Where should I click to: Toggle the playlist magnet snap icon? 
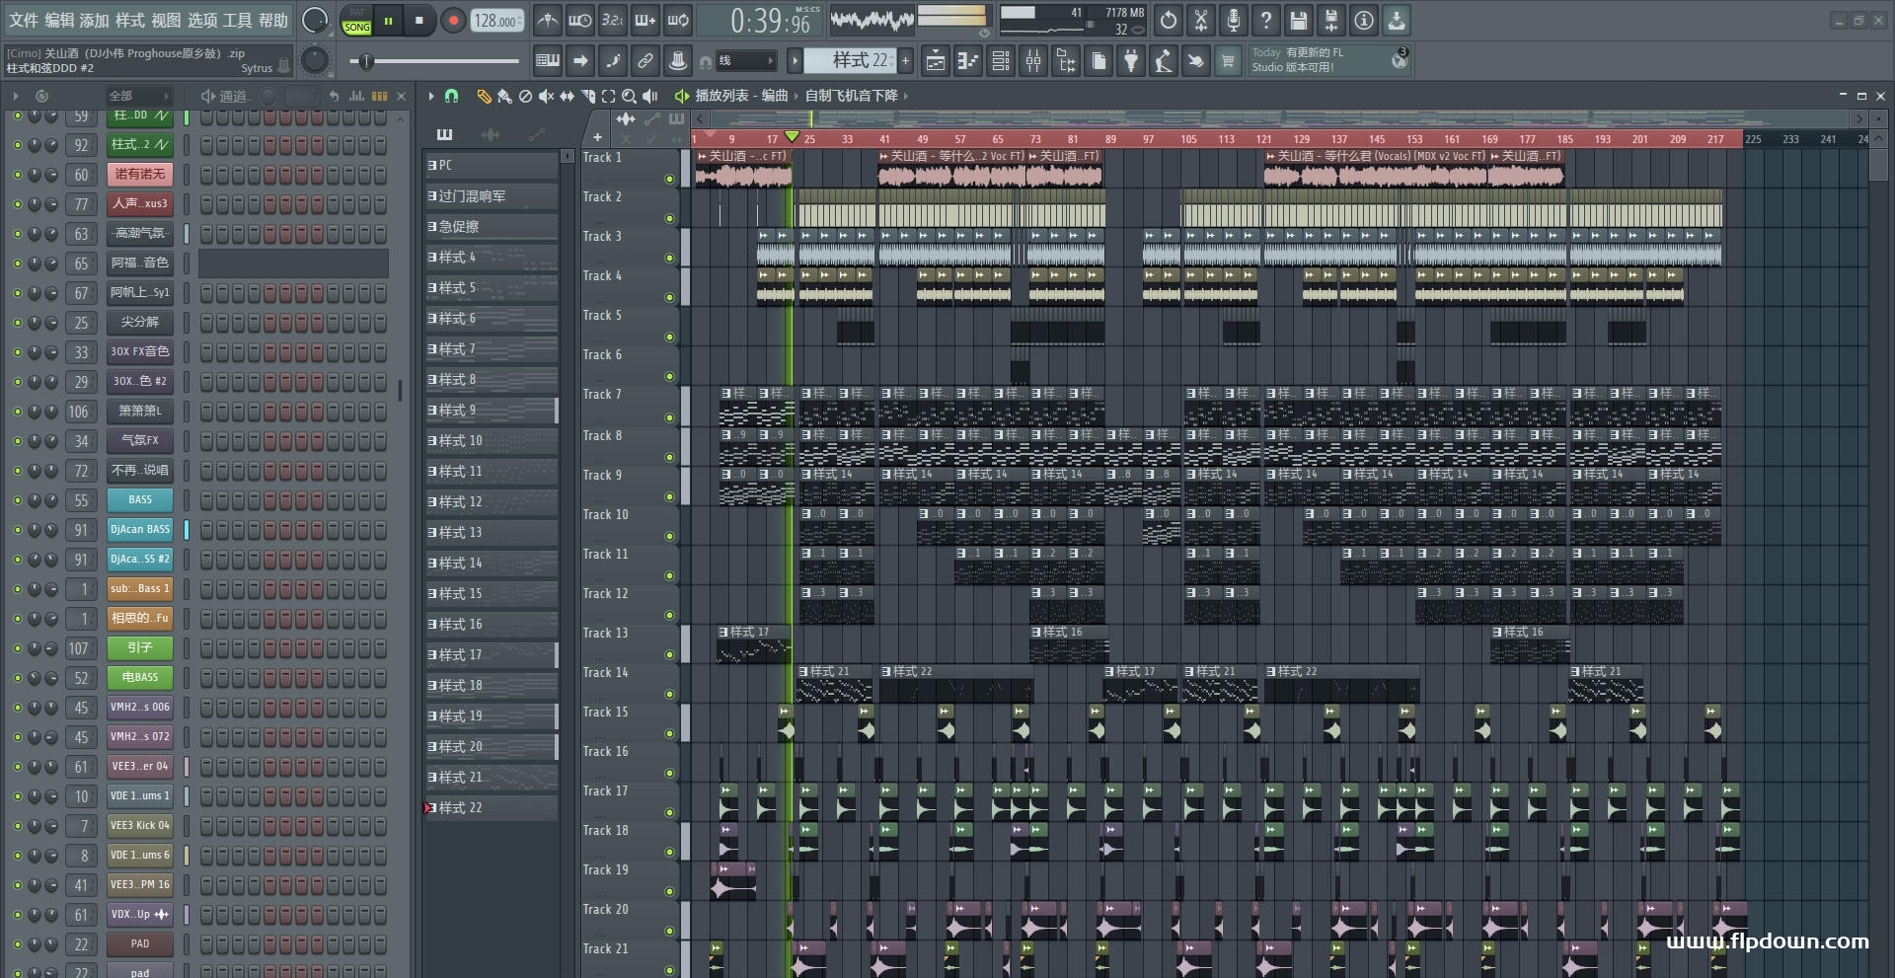pos(451,96)
